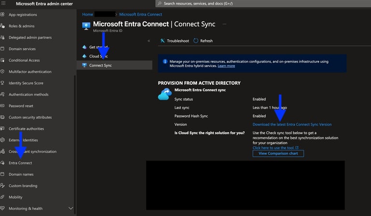Click the Connect Sync monitor icon

tap(85, 65)
